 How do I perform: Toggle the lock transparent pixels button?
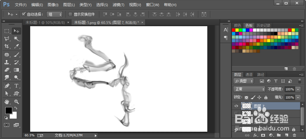click(x=247, y=97)
